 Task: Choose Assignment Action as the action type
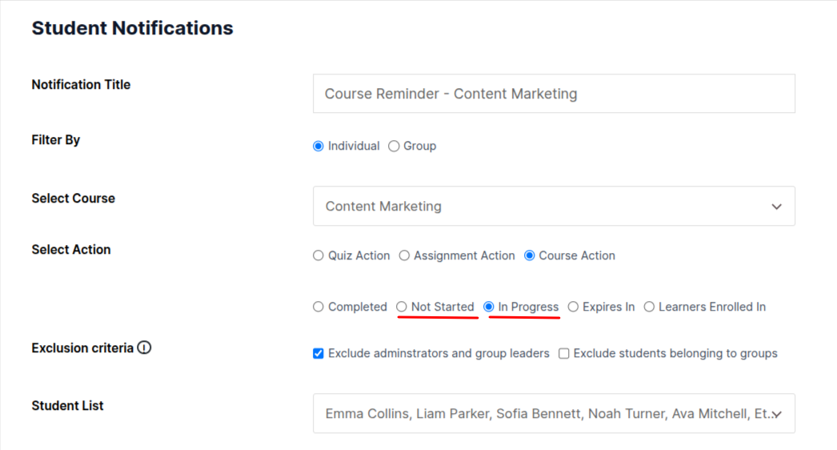404,256
